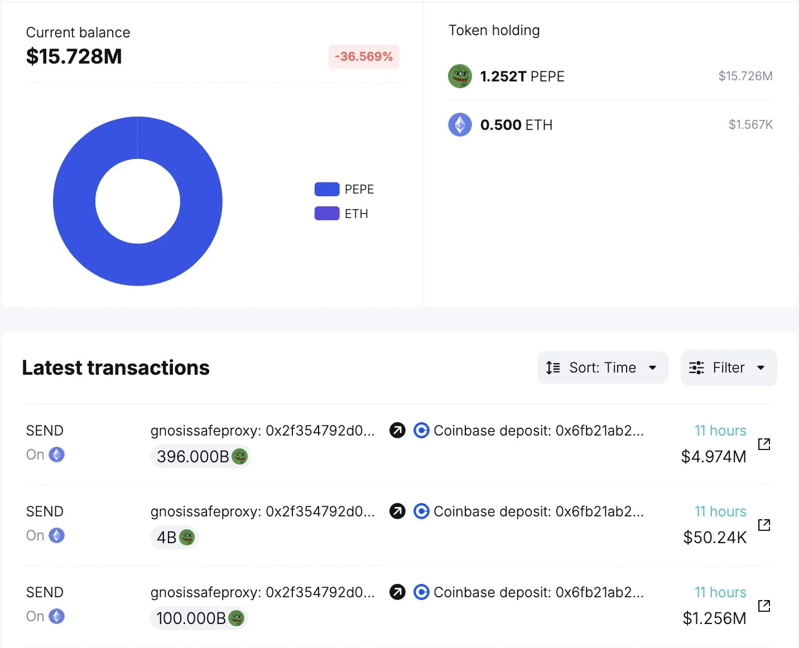The height and width of the screenshot is (648, 799).
Task: Click the PEPE token icon in holdings
Action: [x=460, y=76]
